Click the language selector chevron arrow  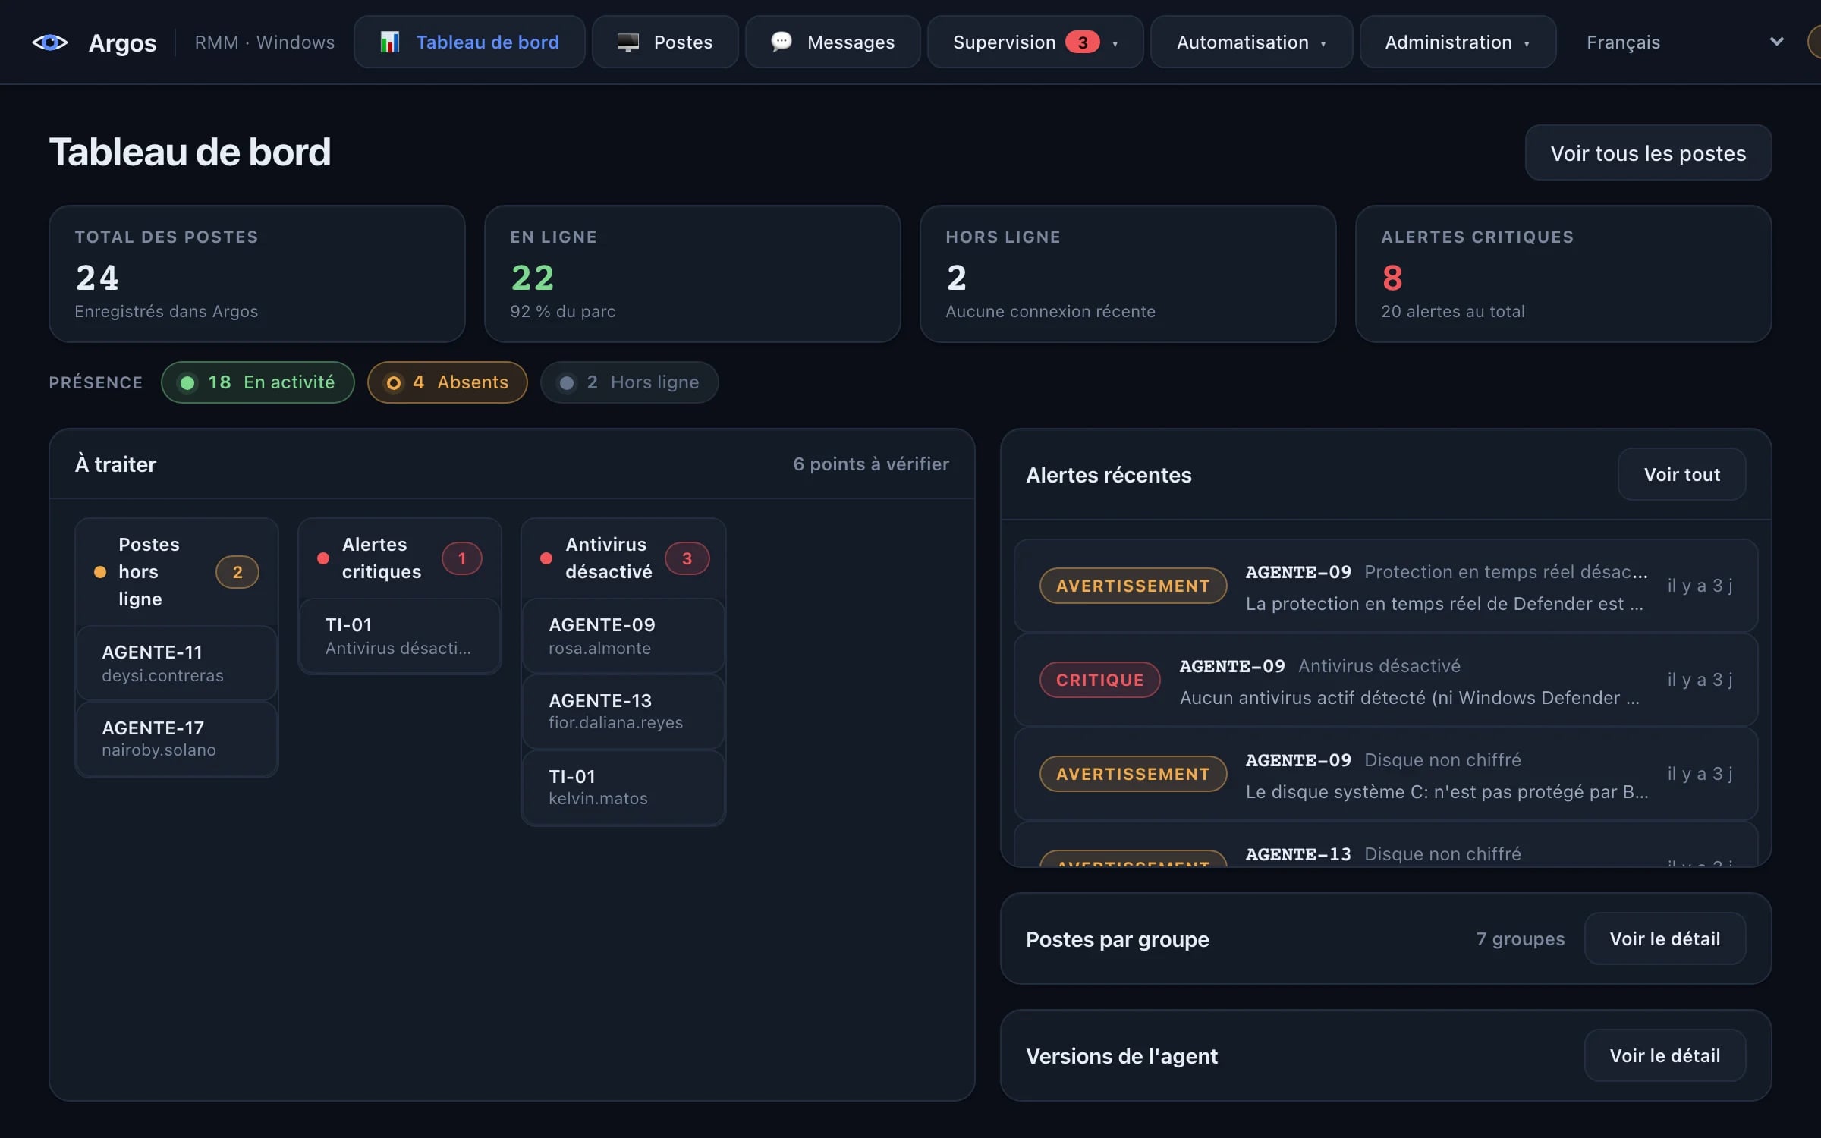[1776, 42]
